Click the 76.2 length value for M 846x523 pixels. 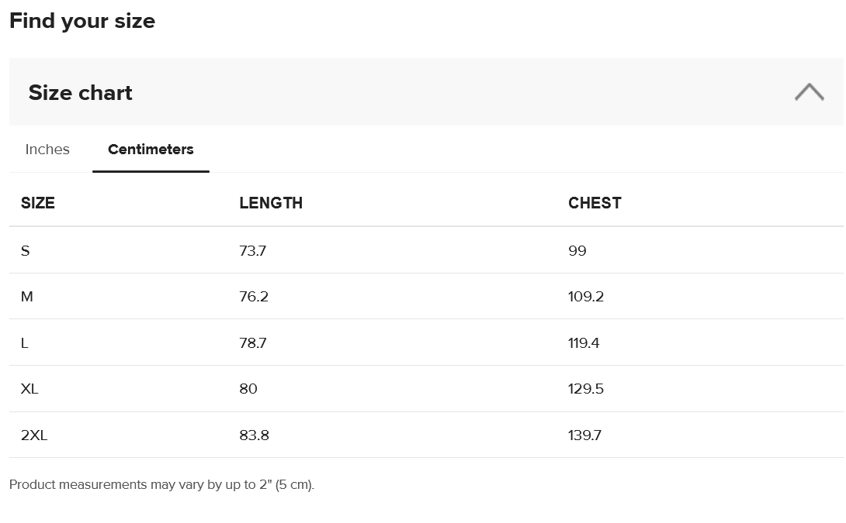254,297
